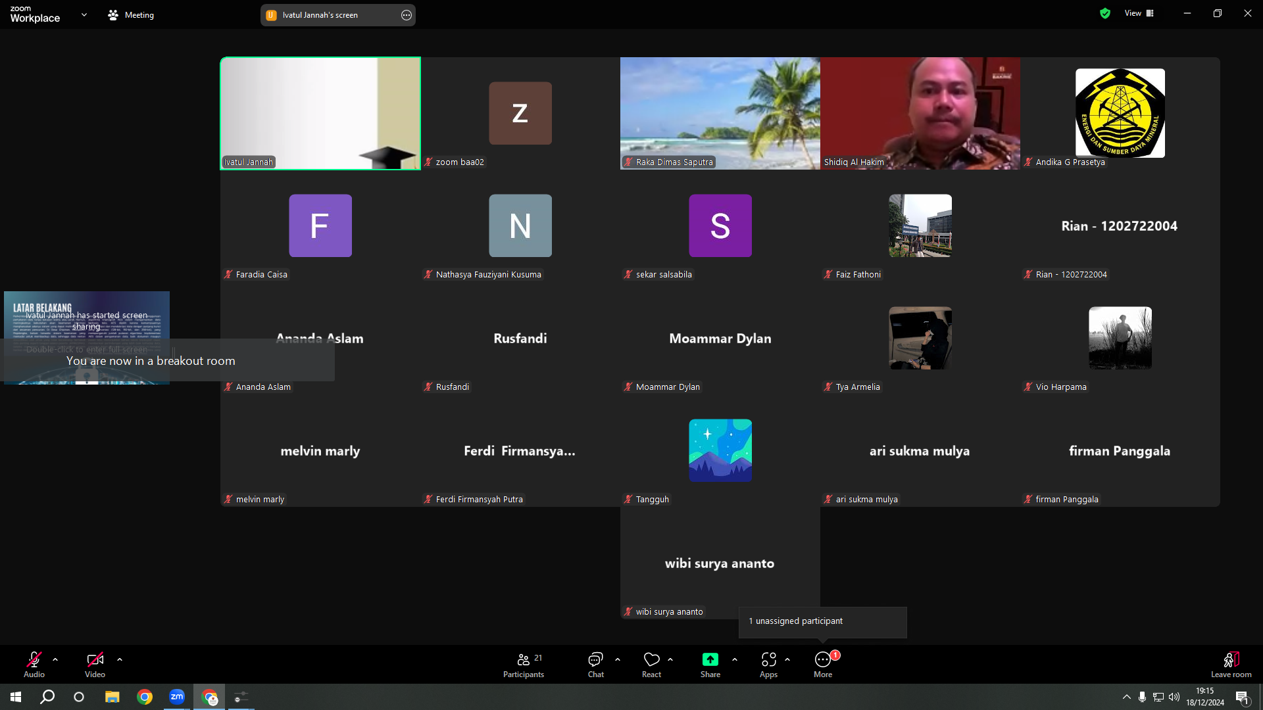1263x710 pixels.
Task: Select Tangguh's mountain avatar
Action: [x=720, y=450]
